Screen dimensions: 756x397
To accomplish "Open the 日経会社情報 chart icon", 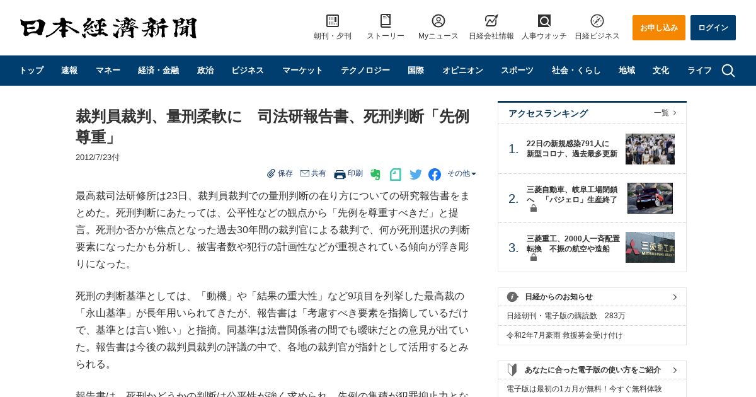I will pyautogui.click(x=491, y=21).
